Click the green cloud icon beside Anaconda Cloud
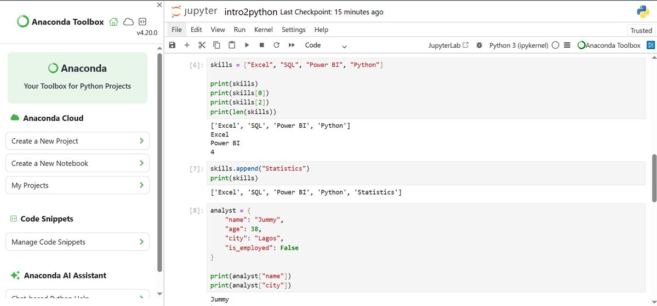This screenshot has height=306, width=657. [15, 118]
